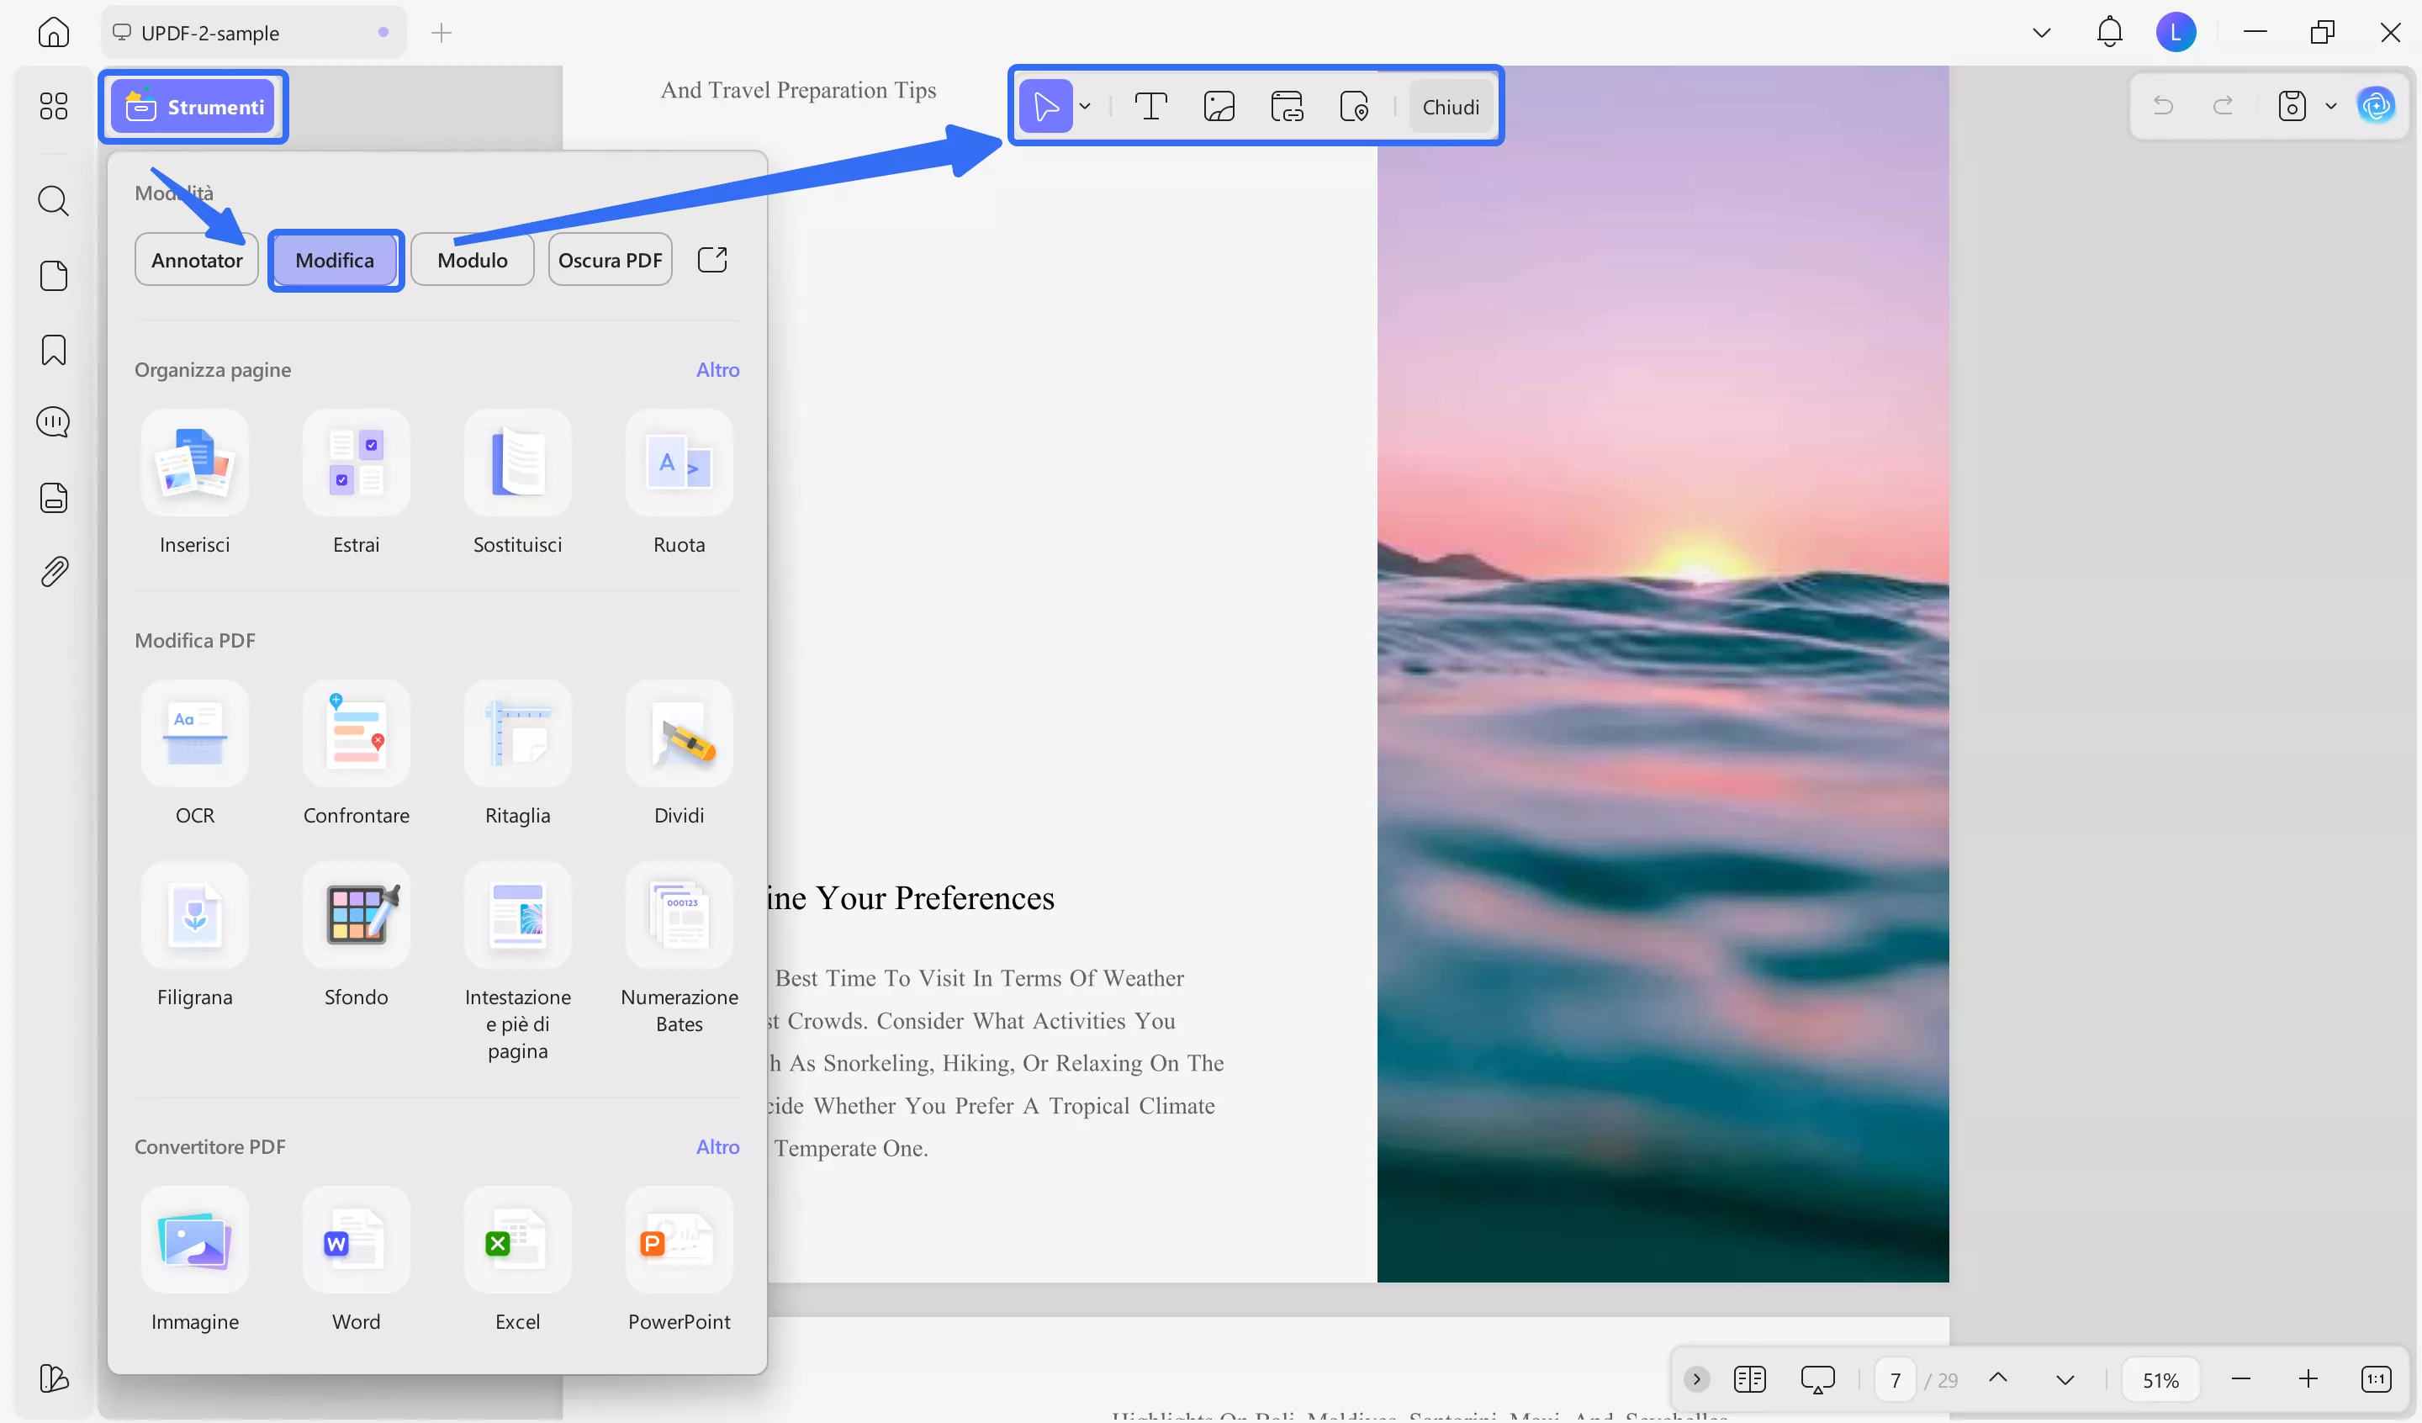Click the Chiudi button

click(x=1452, y=106)
